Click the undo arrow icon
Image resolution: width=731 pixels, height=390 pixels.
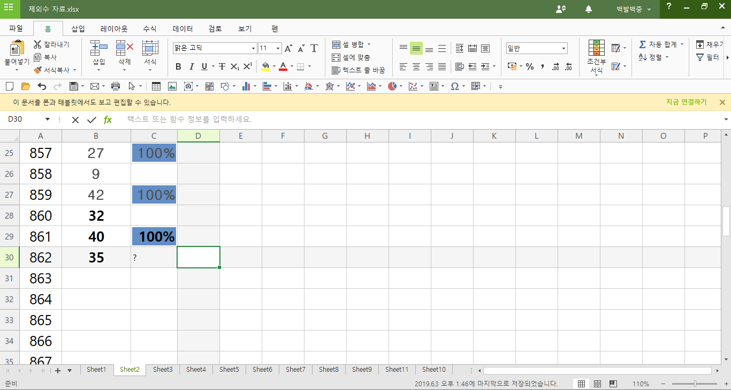coord(42,86)
